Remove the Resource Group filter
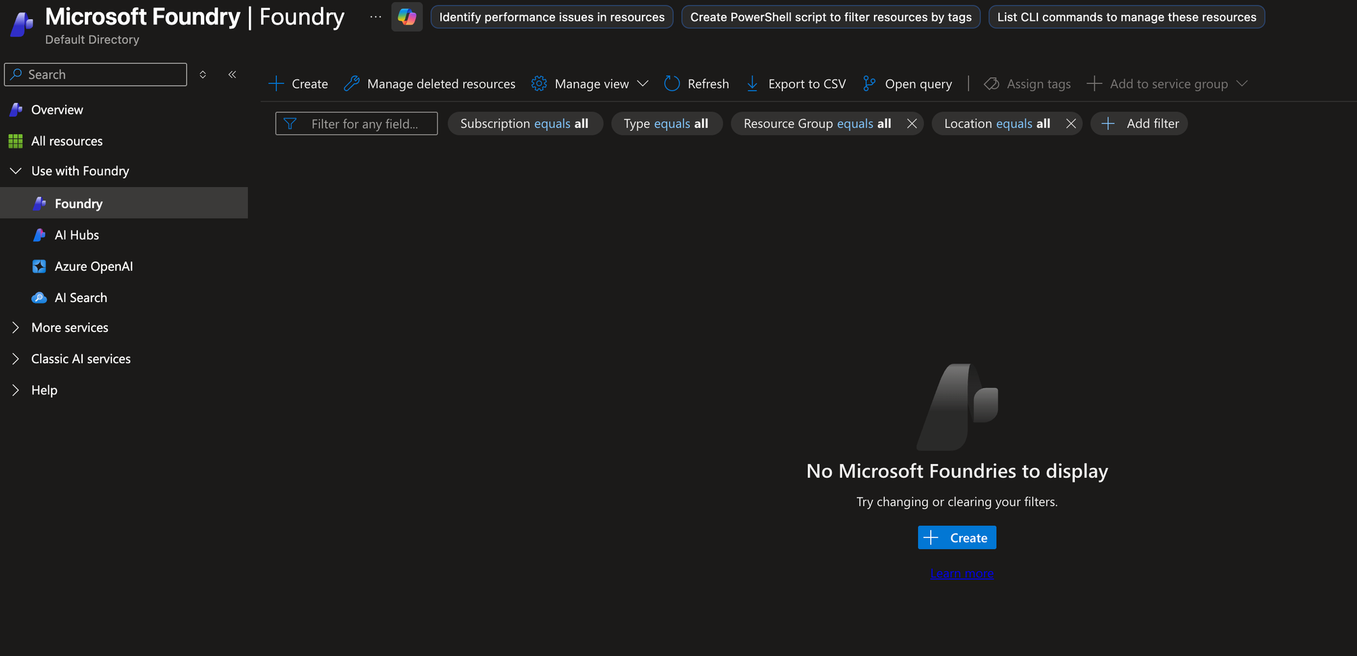The width and height of the screenshot is (1357, 656). pyautogui.click(x=912, y=123)
